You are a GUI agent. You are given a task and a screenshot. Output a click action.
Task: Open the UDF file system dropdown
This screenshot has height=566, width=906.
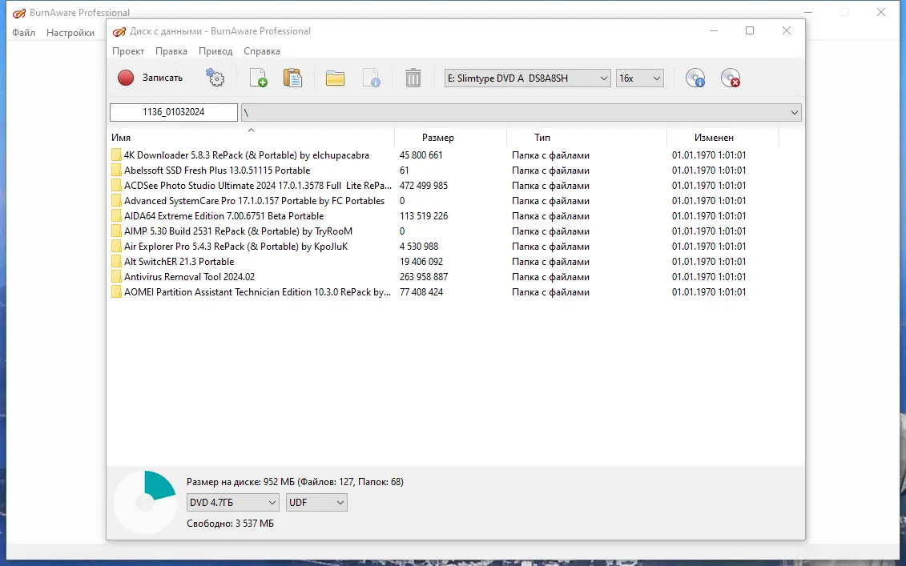(316, 503)
